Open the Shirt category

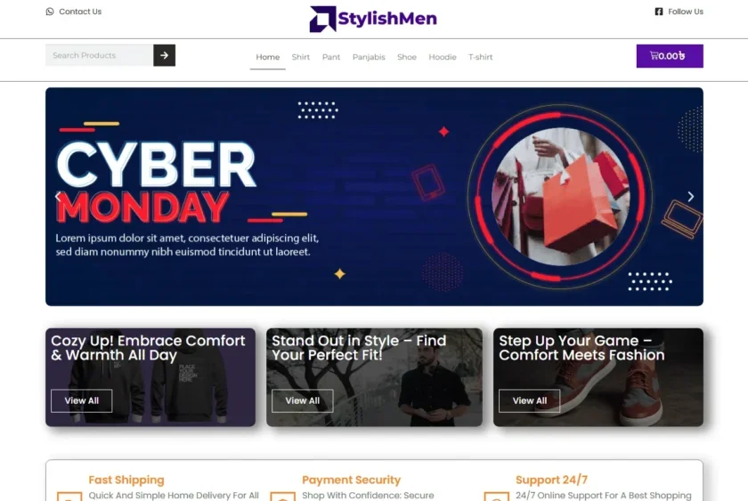coord(301,57)
